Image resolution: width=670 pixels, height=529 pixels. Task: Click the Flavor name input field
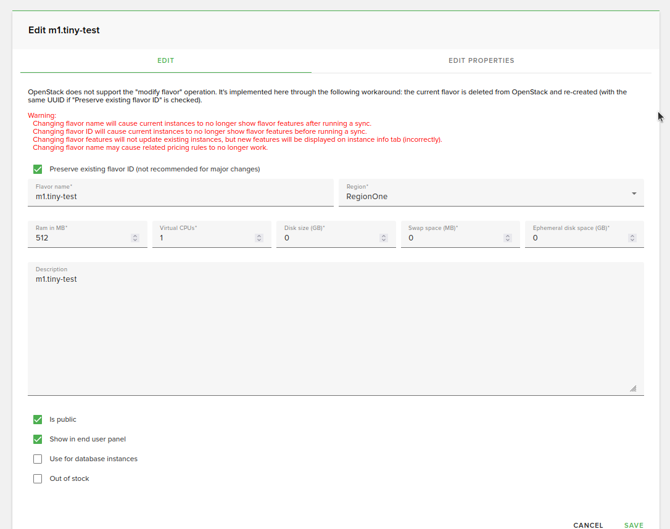click(x=179, y=197)
